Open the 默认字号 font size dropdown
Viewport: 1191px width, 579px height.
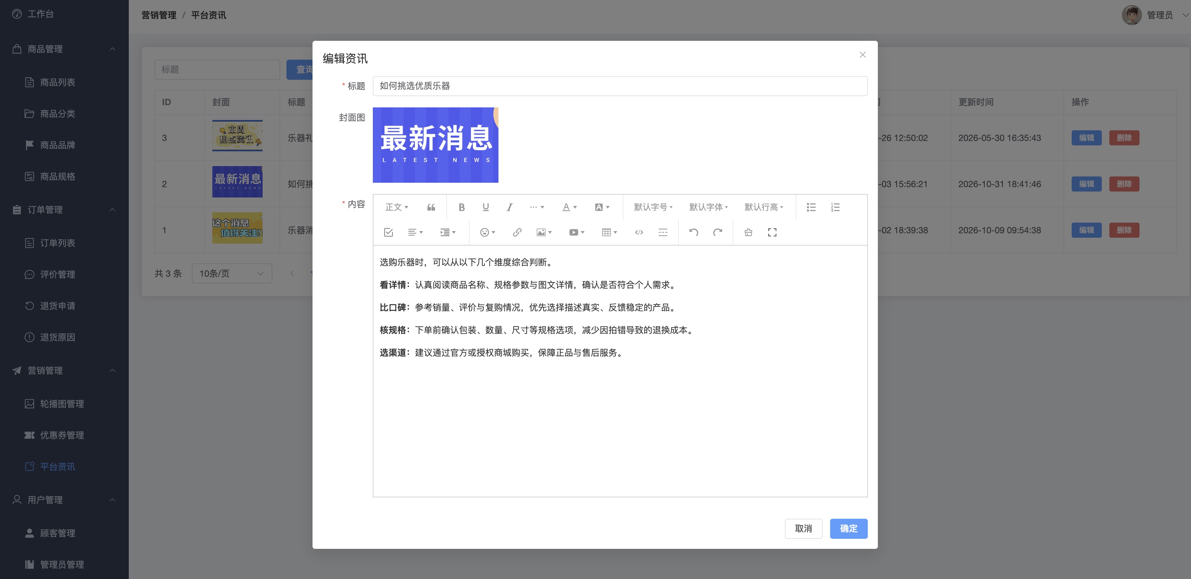click(653, 207)
